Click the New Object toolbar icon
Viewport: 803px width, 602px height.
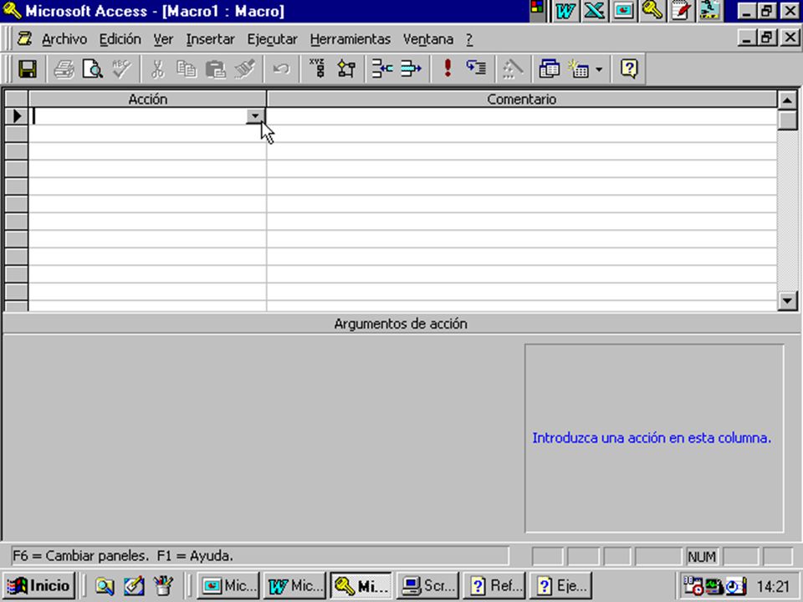pos(579,69)
